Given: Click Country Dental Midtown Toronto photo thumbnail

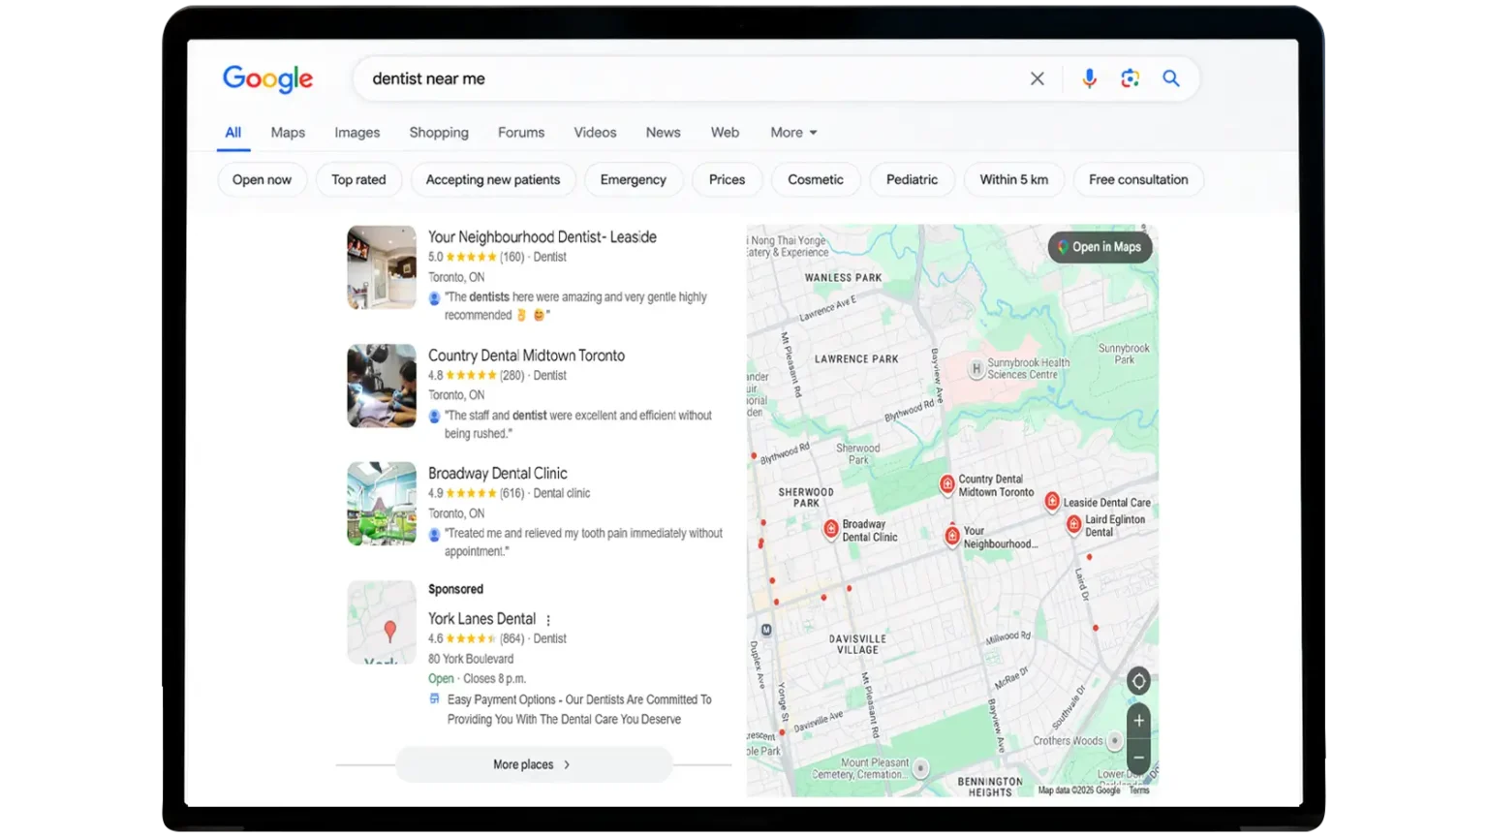Looking at the screenshot, I should 382,386.
